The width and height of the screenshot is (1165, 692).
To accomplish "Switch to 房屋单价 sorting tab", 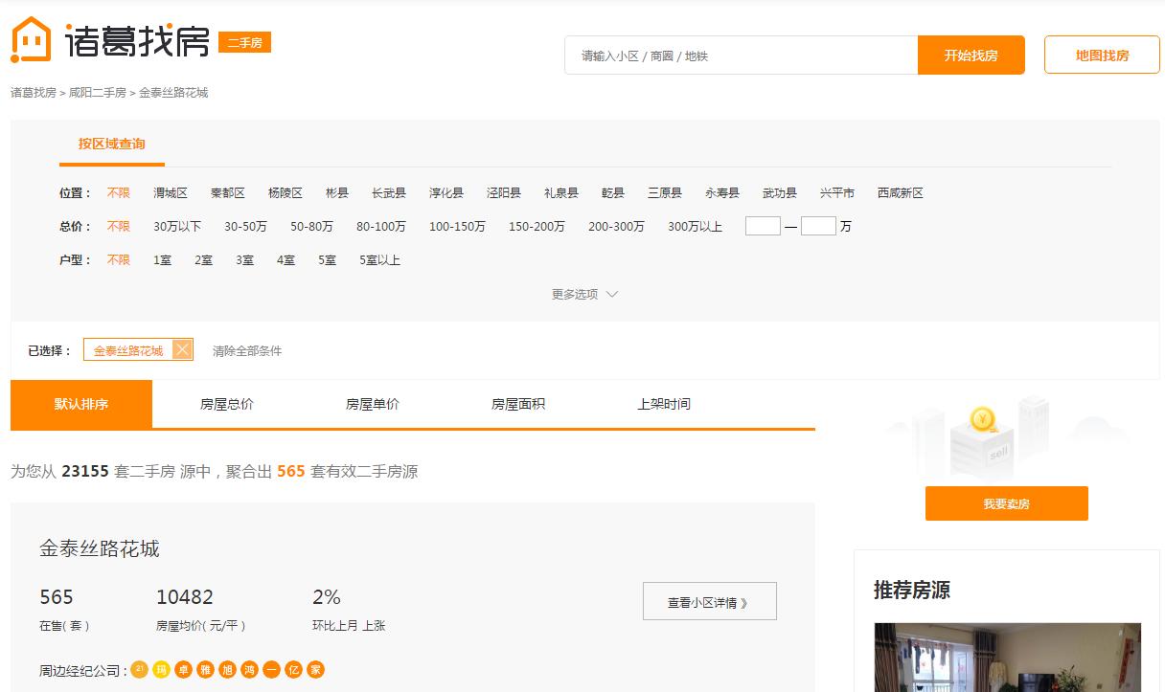I will (x=371, y=403).
